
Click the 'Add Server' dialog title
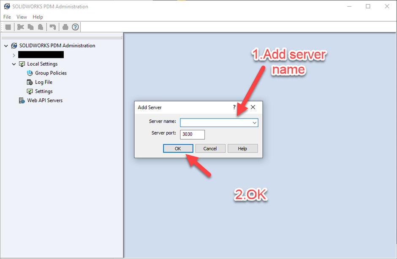pos(150,107)
